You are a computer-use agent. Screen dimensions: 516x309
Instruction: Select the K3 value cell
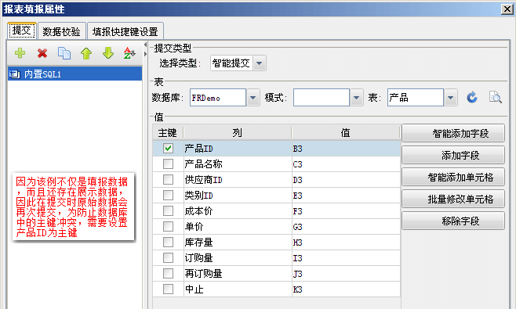[x=346, y=289]
